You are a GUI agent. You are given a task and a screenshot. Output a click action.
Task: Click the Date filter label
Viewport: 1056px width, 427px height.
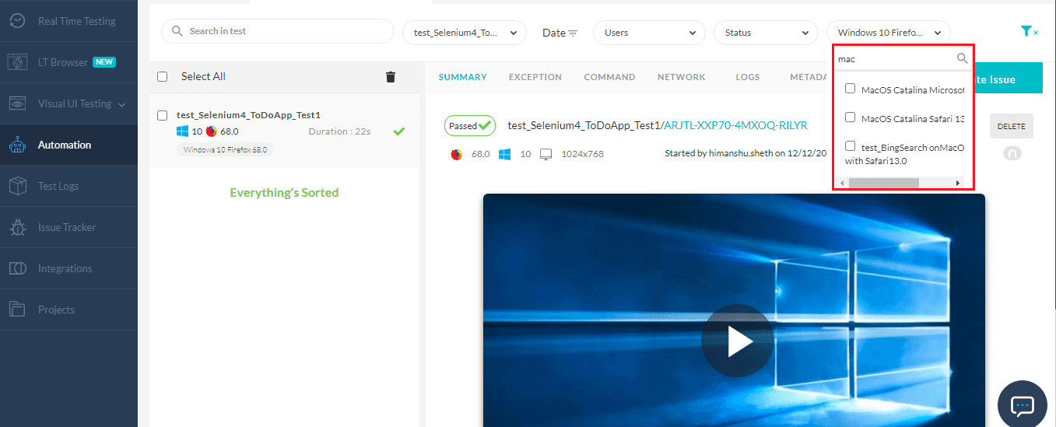(554, 33)
